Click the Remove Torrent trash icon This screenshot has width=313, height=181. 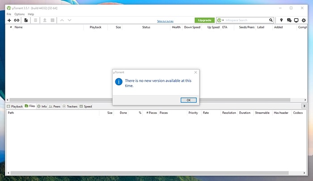(35, 20)
